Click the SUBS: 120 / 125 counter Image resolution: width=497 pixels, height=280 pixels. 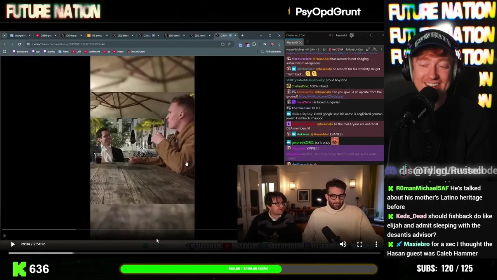click(x=445, y=268)
